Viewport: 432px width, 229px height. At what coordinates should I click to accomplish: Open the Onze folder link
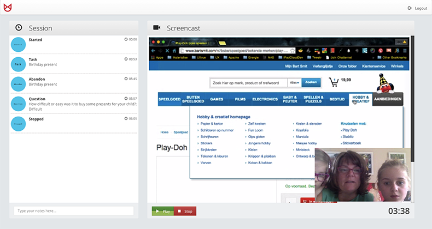pos(347,66)
